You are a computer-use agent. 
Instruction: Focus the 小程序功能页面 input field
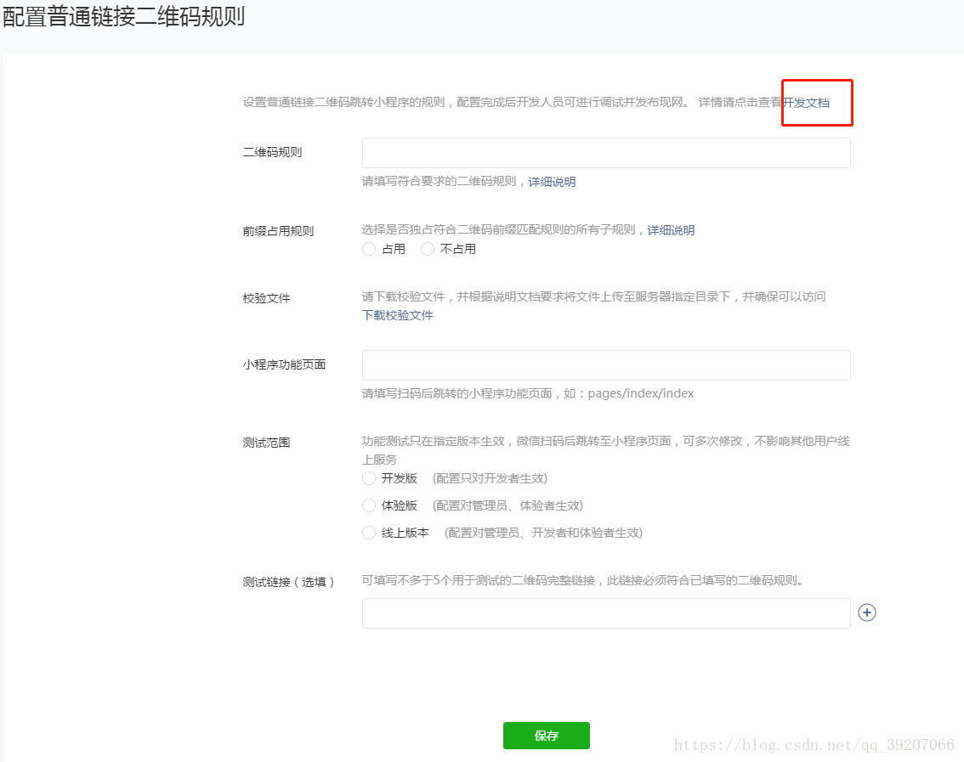click(606, 365)
